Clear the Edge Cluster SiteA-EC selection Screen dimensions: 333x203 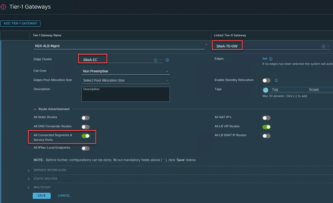155,60
